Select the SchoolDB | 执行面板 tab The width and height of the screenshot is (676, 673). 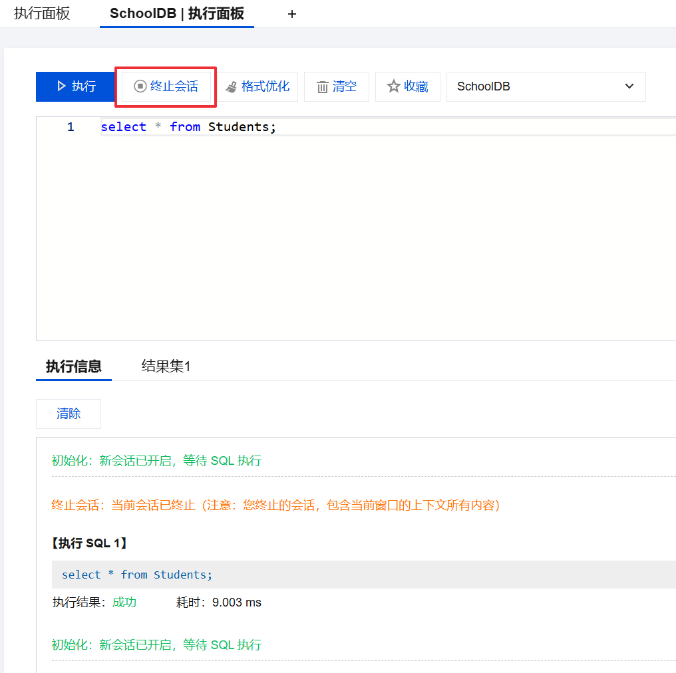pos(177,14)
